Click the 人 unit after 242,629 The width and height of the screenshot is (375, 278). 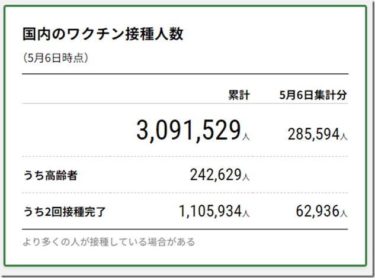[246, 177]
